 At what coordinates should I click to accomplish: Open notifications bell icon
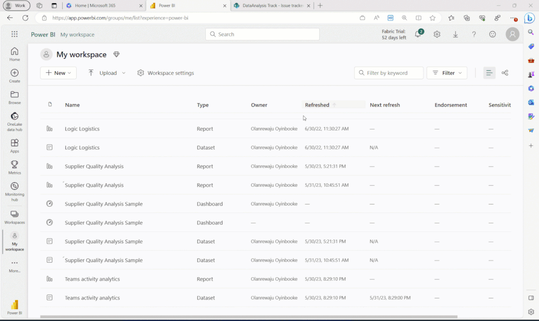click(x=418, y=34)
